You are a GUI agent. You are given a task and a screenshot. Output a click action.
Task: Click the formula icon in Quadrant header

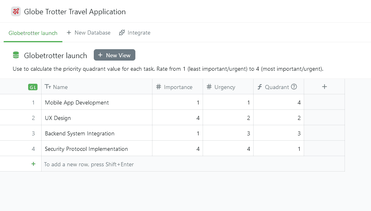[x=260, y=87]
